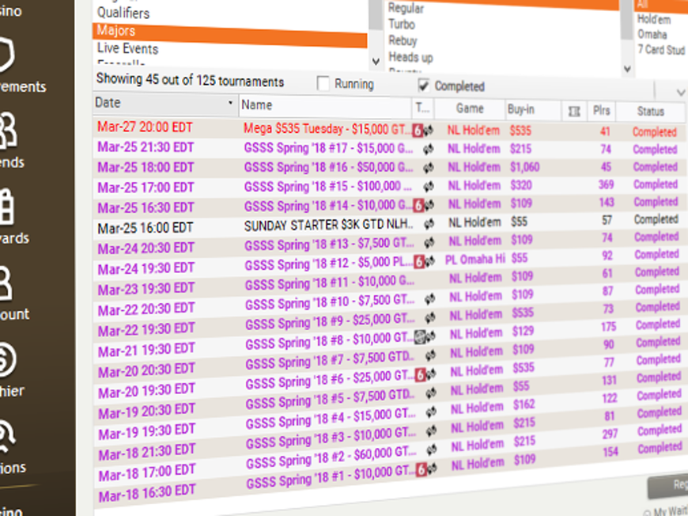Select the Qualifiers category
The image size is (688, 516).
(x=123, y=13)
